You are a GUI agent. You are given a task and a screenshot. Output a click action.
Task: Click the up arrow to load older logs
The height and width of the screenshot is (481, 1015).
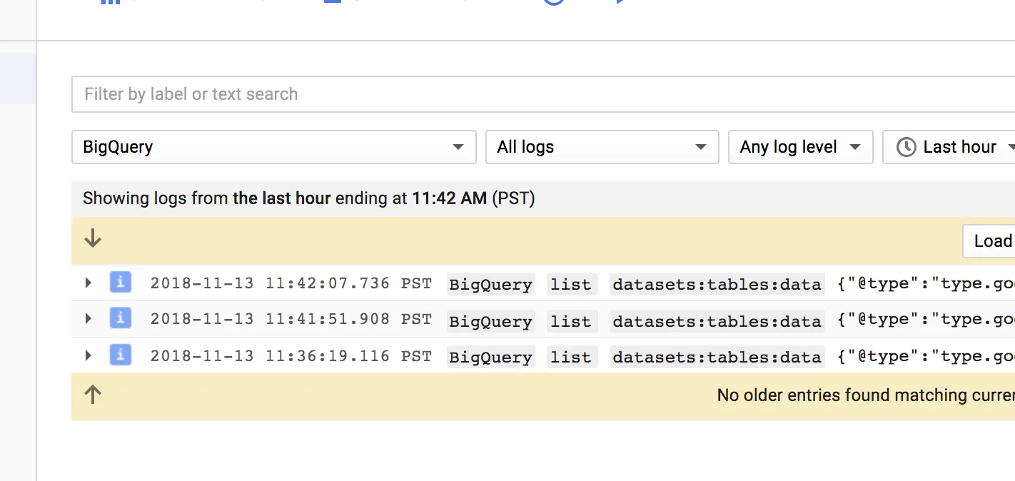pyautogui.click(x=93, y=395)
